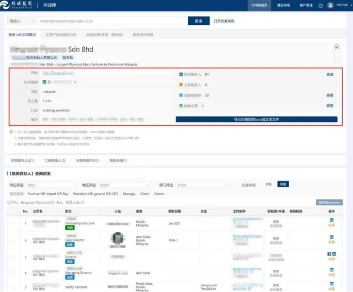This screenshot has height=292, width=353.
Task: Click blue icon beside 互联网邮件 count
Action: click(181, 95)
